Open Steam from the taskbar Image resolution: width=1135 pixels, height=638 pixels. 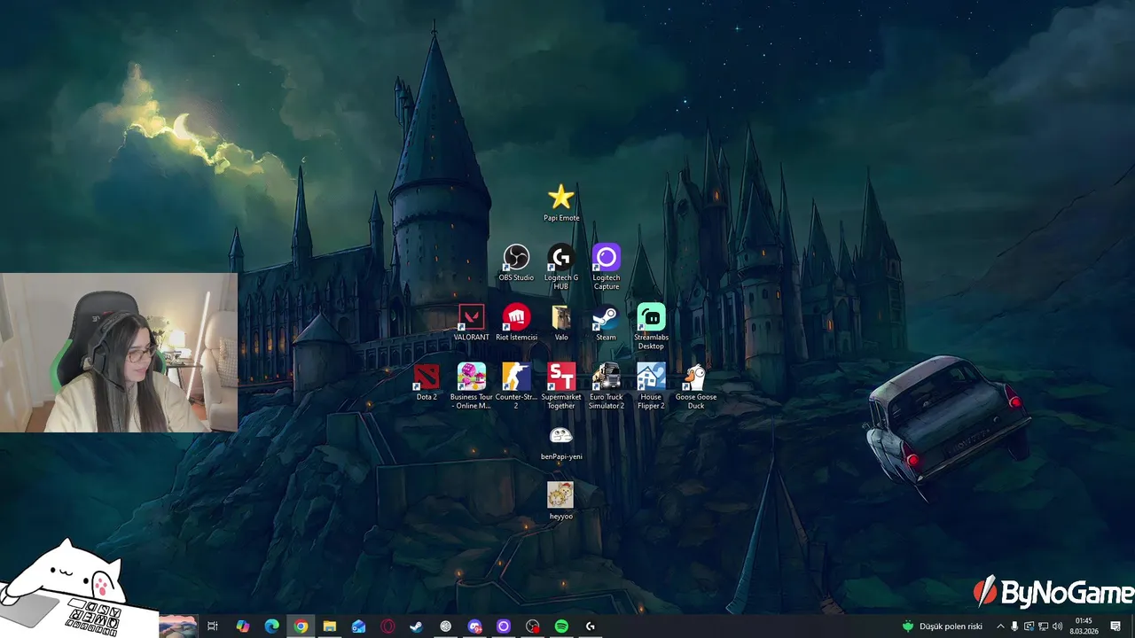(x=416, y=626)
